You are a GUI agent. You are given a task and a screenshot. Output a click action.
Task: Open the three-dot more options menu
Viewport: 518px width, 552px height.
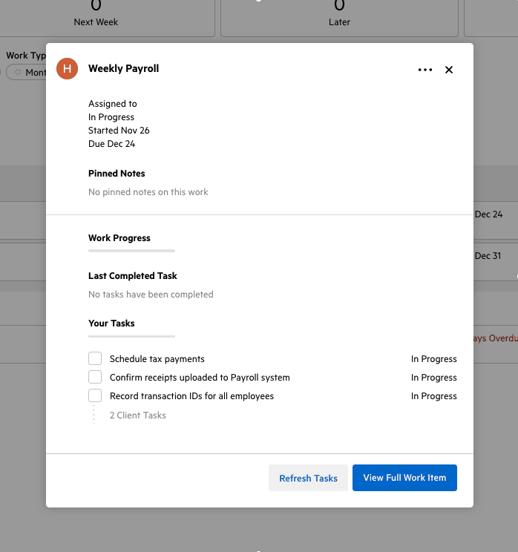click(424, 70)
